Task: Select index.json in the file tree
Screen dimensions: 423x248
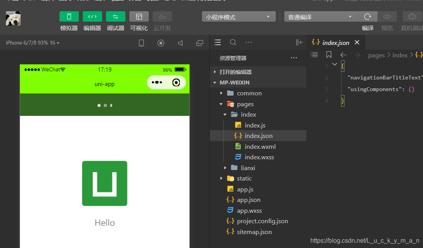Action: [258, 136]
